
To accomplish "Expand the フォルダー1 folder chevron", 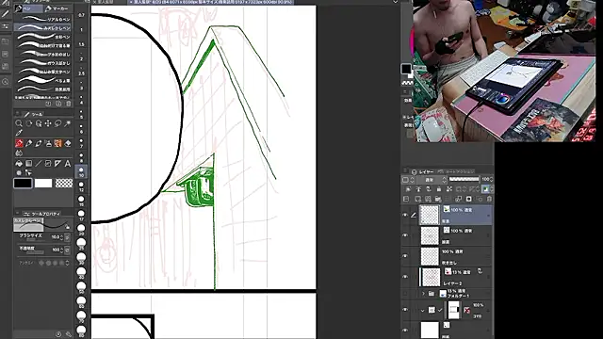I will point(423,294).
